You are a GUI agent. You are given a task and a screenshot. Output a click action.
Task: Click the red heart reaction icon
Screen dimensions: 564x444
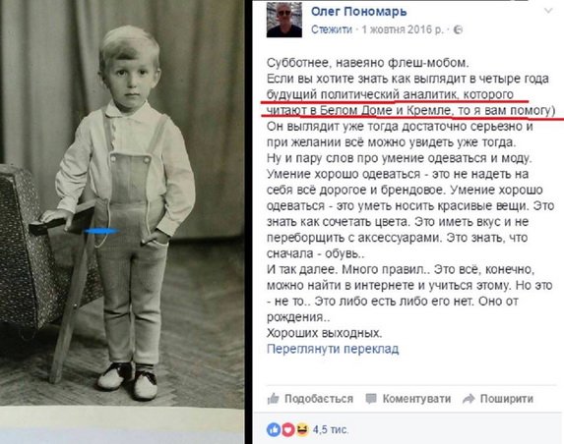click(x=287, y=429)
